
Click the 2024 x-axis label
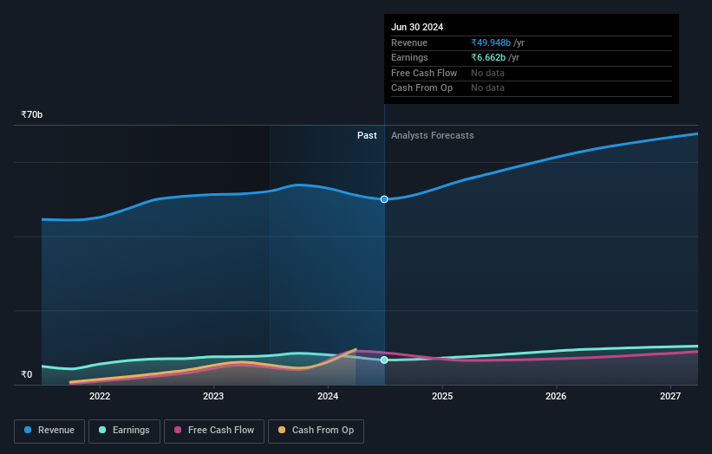[x=328, y=397]
